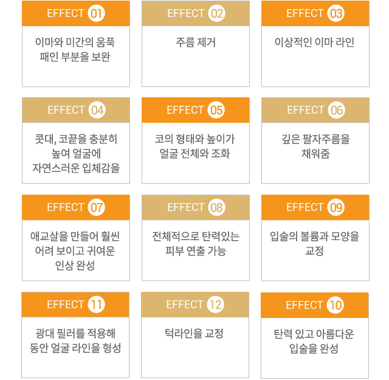The height and width of the screenshot is (380, 389).
Task: Click the 깊은 팔자주름을 채워줌 description
Action: 315,147
